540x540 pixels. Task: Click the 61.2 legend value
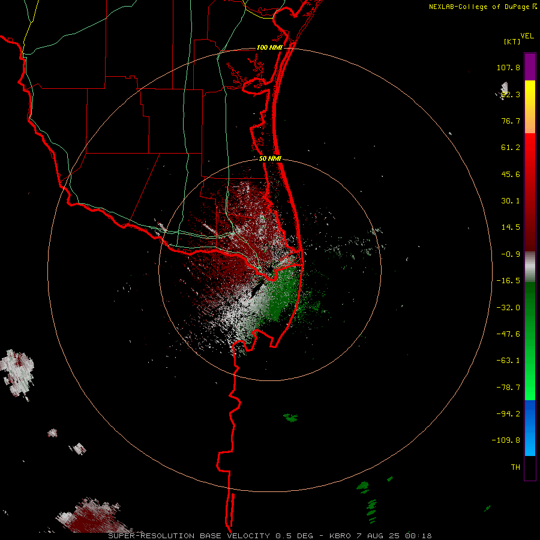pyautogui.click(x=511, y=148)
